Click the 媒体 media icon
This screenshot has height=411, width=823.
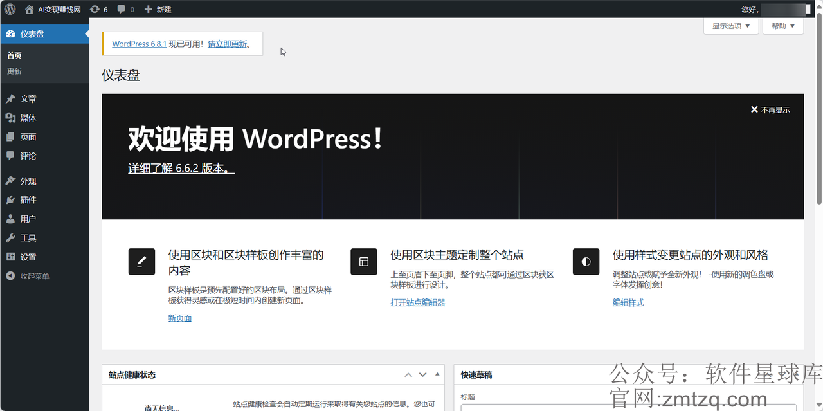(x=10, y=118)
